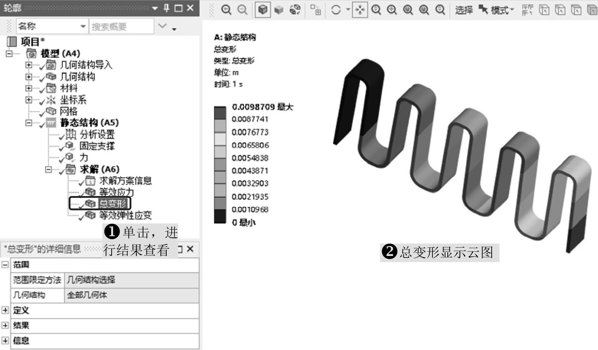Click the select-by filter icon after 模式
The height and width of the screenshot is (350, 598).
tap(528, 10)
